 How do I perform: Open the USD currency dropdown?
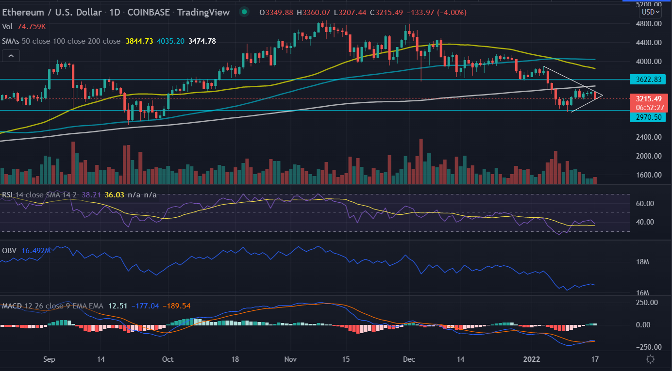(650, 12)
